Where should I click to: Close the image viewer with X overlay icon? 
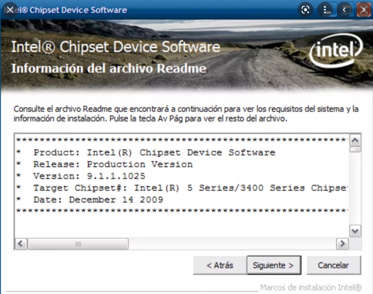pyautogui.click(x=10, y=10)
